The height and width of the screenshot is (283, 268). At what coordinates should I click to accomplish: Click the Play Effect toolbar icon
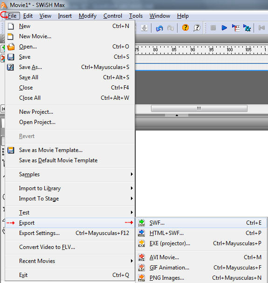click(247, 28)
